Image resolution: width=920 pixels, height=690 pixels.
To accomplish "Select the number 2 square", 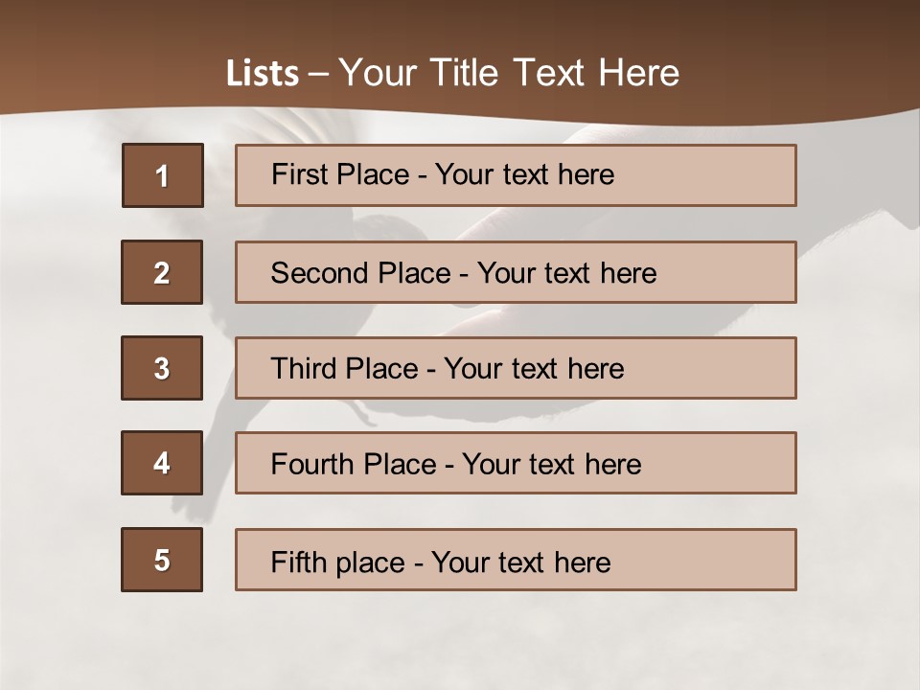I will point(162,272).
